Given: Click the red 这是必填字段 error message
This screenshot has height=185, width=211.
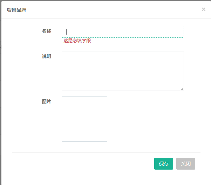Looking at the screenshot, I should pyautogui.click(x=77, y=41).
